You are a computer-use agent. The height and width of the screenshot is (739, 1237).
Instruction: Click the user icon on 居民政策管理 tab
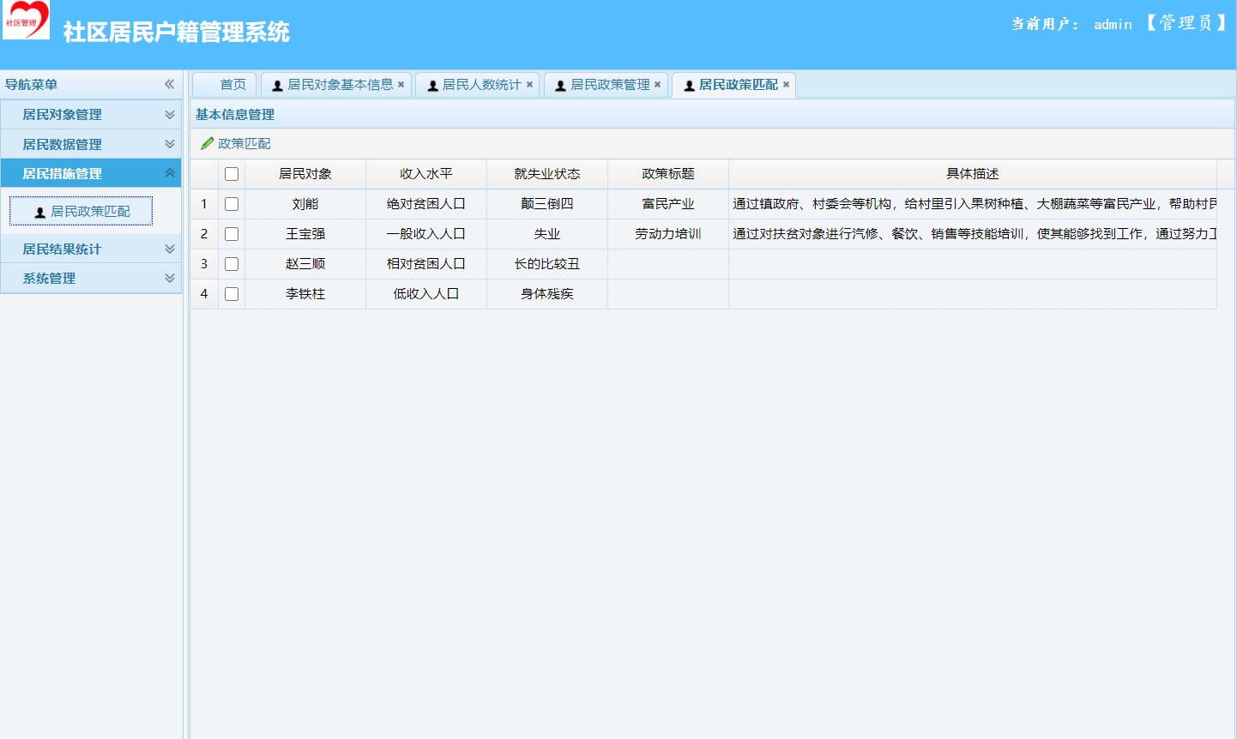[560, 84]
